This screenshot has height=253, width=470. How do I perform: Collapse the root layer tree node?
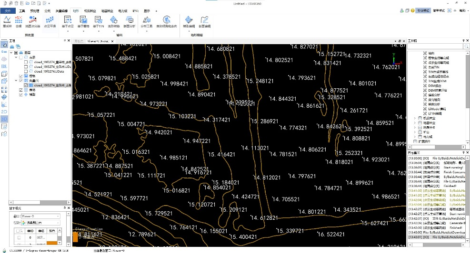tap(11, 53)
